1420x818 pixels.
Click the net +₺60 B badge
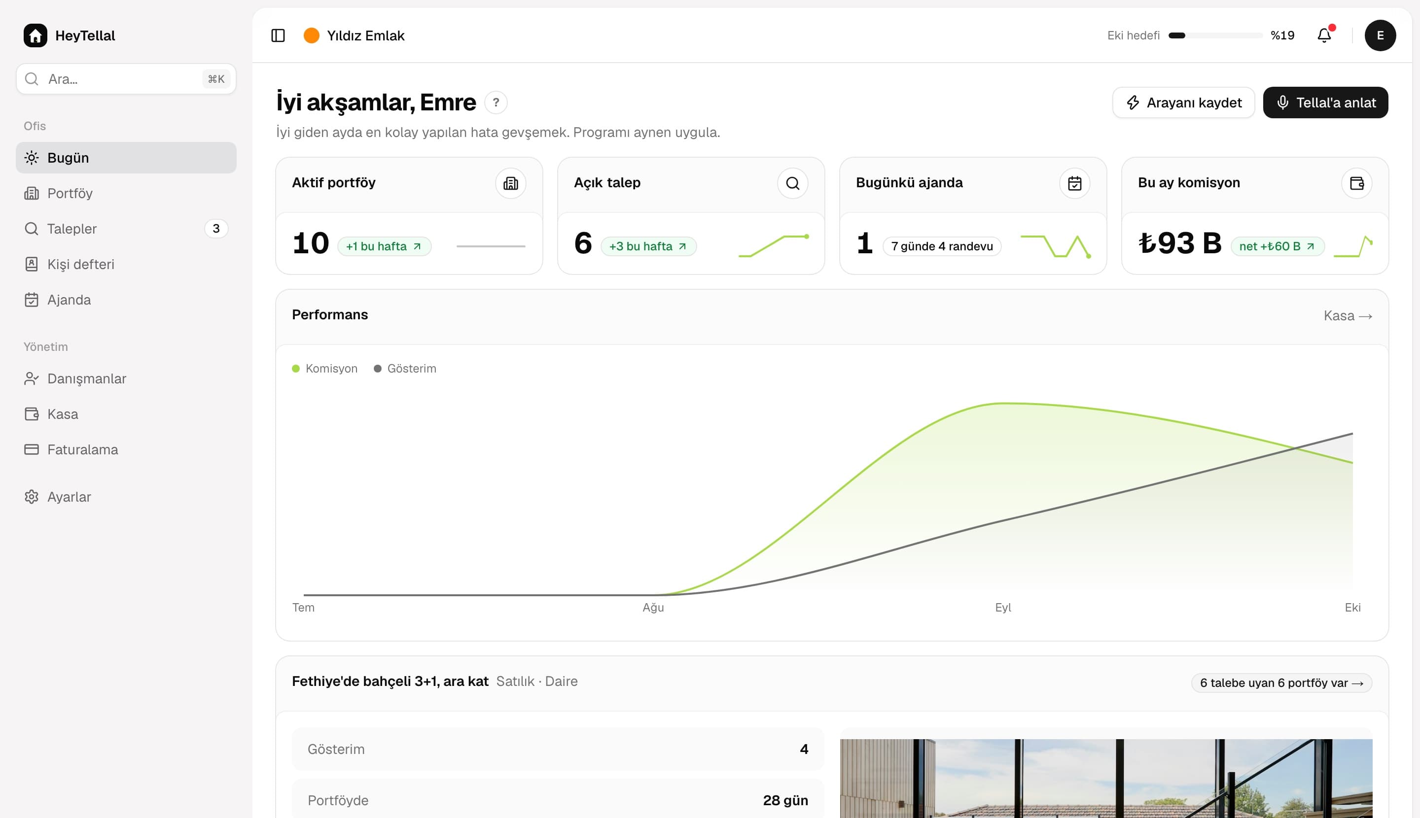[x=1278, y=246]
